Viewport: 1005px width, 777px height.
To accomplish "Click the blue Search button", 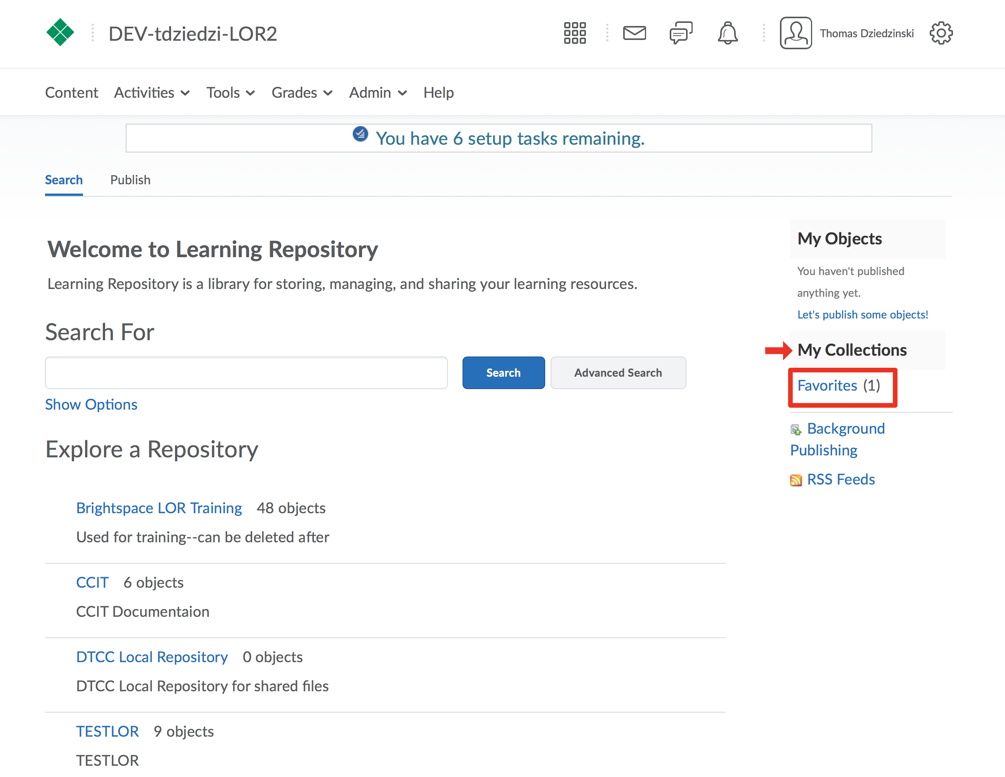I will point(503,373).
